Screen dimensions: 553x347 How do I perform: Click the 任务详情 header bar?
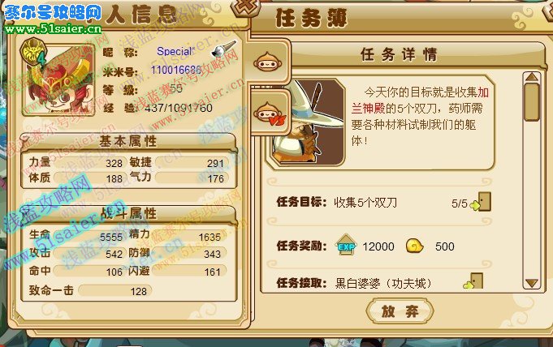[399, 55]
